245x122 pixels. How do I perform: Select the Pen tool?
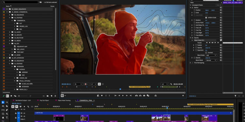click(7, 110)
